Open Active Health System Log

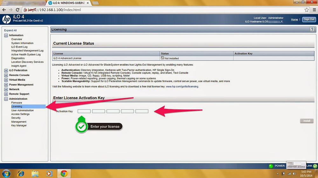tap(26, 54)
